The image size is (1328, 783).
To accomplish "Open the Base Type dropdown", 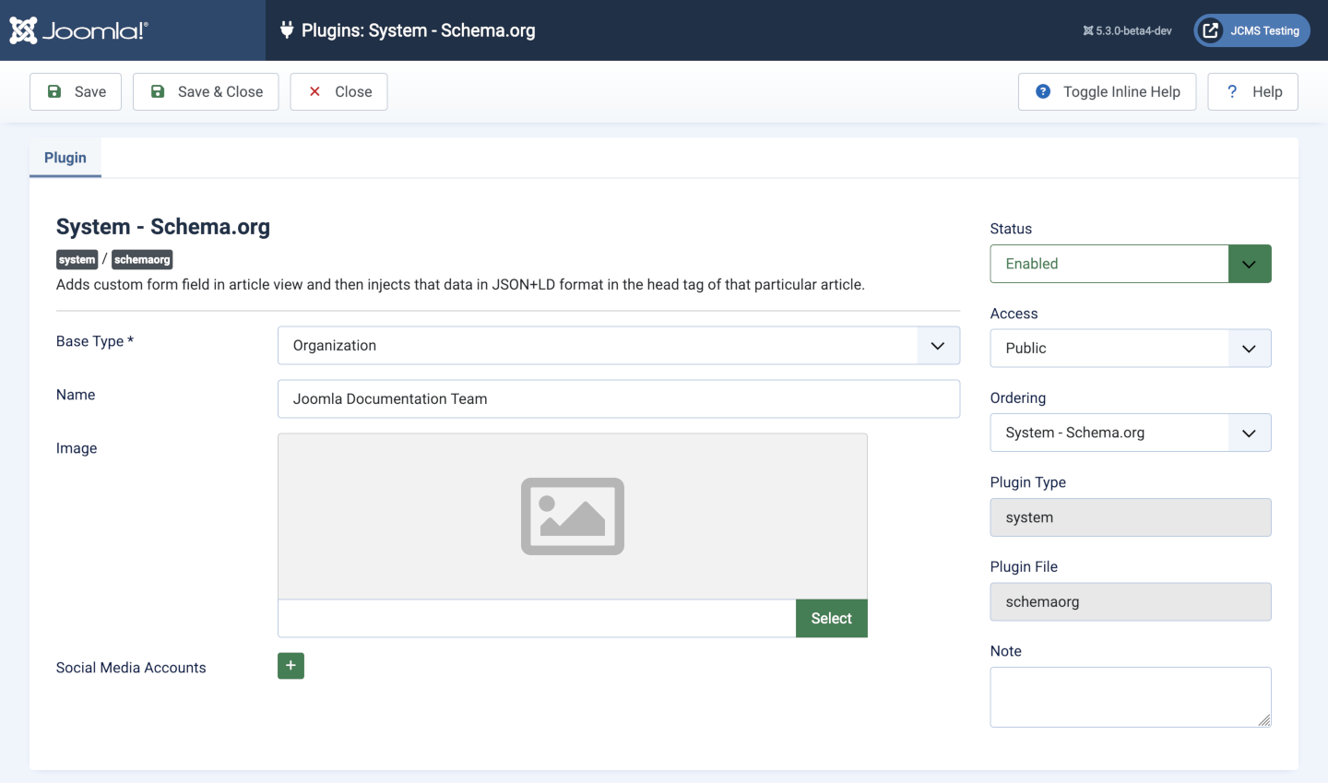I will click(x=619, y=345).
